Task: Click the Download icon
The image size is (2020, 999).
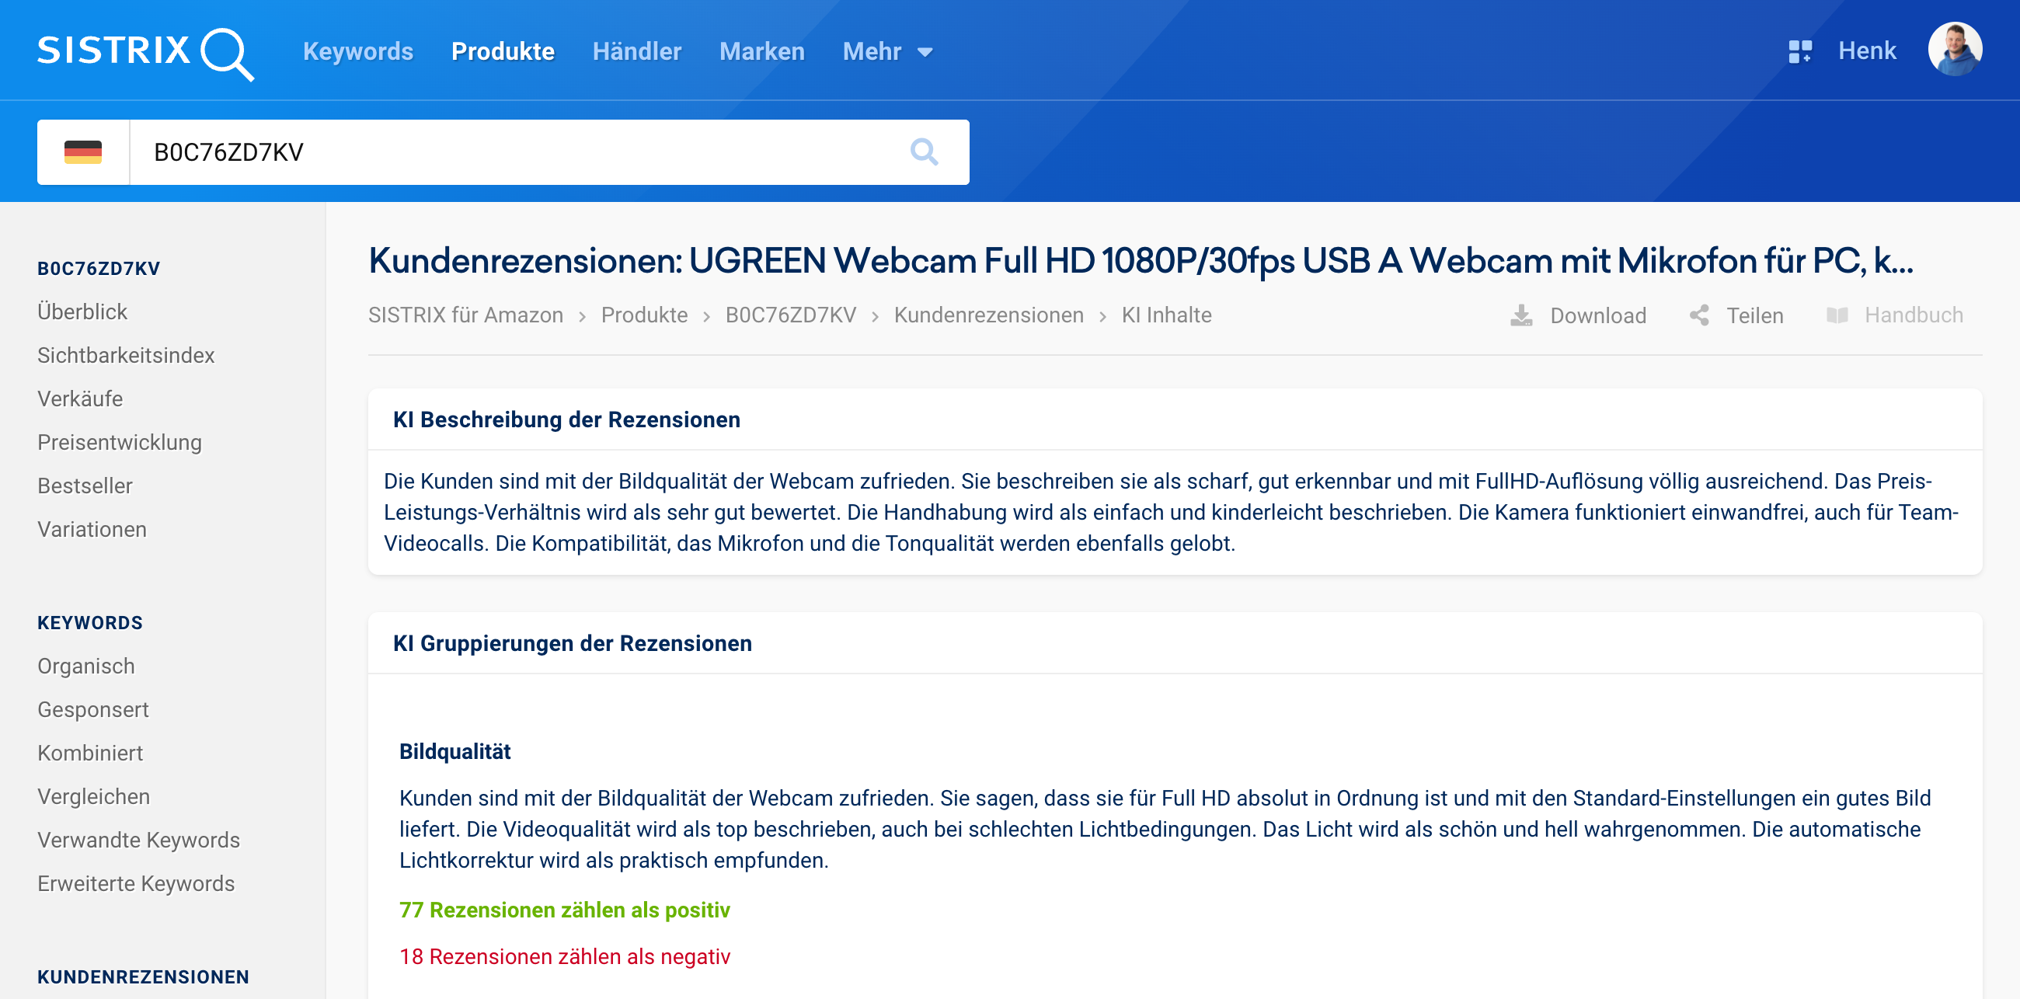Action: click(1520, 315)
